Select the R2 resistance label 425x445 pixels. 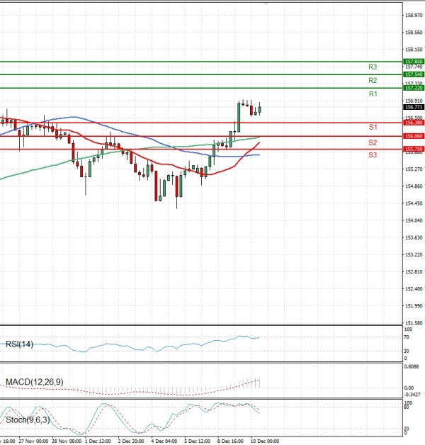tap(373, 81)
